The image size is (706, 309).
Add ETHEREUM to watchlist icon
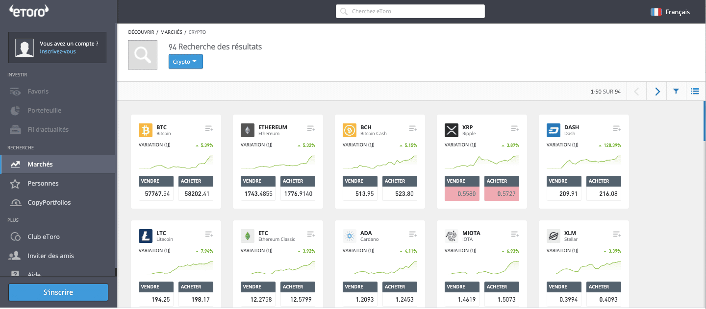(x=311, y=128)
